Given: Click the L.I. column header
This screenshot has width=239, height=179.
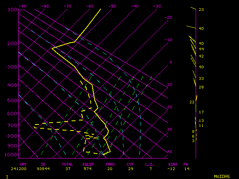Looking at the screenshot, I should pyautogui.click(x=149, y=164).
